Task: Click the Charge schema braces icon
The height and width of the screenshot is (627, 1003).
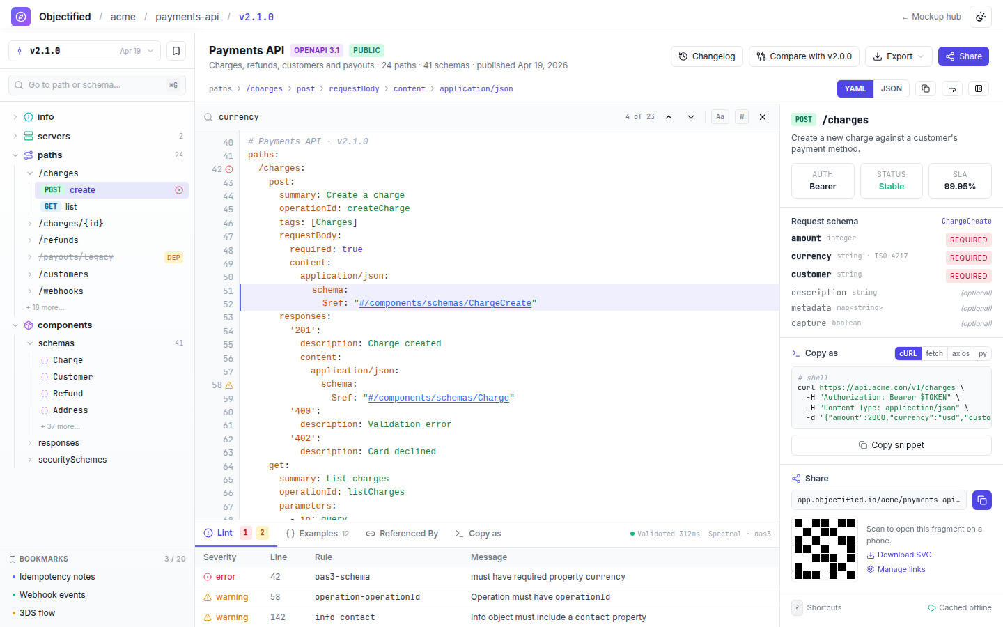Action: pyautogui.click(x=45, y=360)
